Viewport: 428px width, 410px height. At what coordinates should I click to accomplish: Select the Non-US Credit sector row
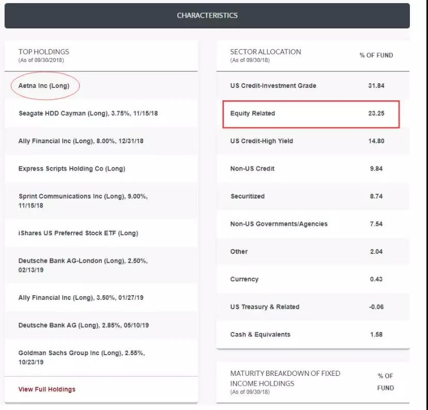(252, 169)
